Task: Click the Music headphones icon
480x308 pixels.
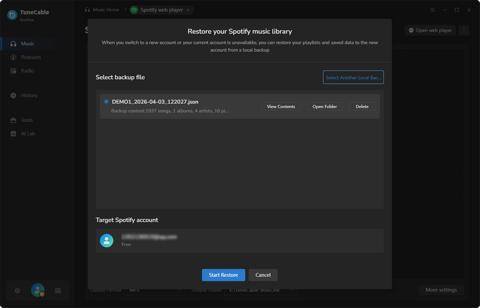Action: pos(13,44)
